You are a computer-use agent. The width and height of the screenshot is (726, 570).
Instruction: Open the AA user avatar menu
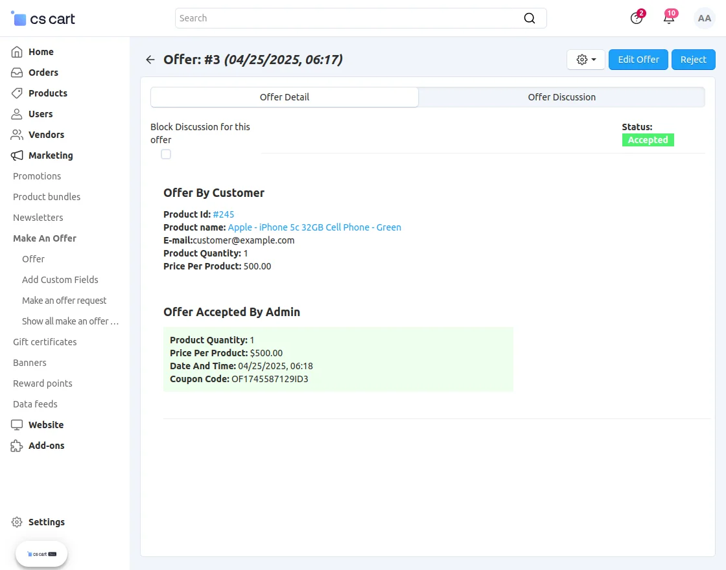coord(704,18)
